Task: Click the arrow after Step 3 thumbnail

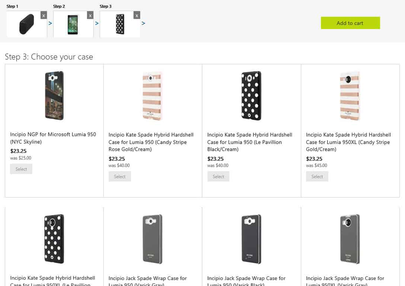Action: (143, 23)
